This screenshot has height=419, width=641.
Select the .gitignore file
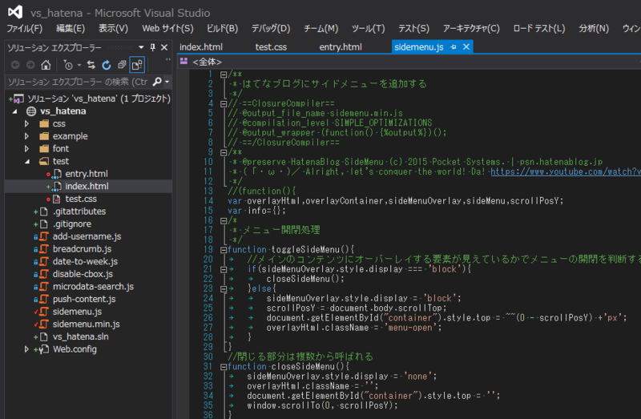click(x=72, y=224)
